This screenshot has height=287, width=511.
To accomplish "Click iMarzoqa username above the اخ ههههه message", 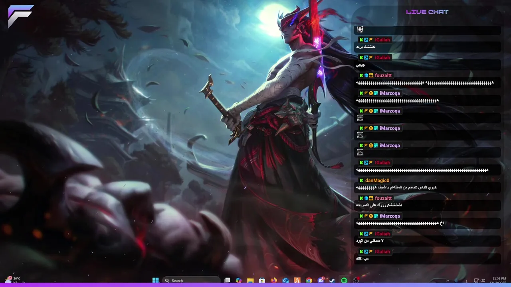I will (390, 216).
